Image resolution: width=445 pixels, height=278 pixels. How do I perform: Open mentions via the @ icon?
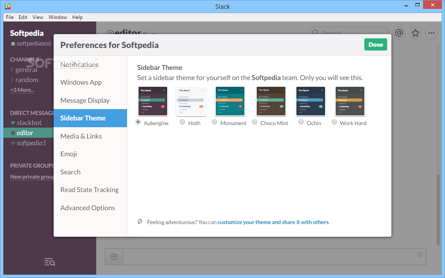[x=399, y=33]
